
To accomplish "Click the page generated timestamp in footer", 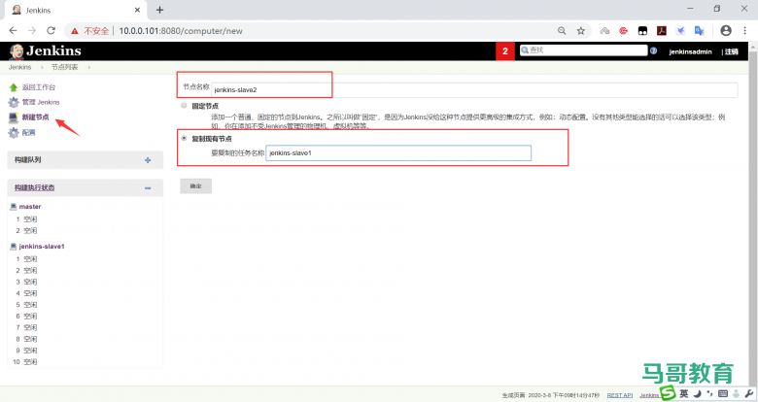I will [551, 395].
